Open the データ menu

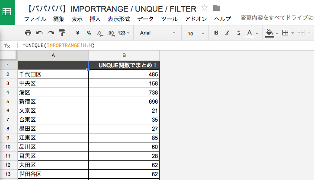click(145, 19)
